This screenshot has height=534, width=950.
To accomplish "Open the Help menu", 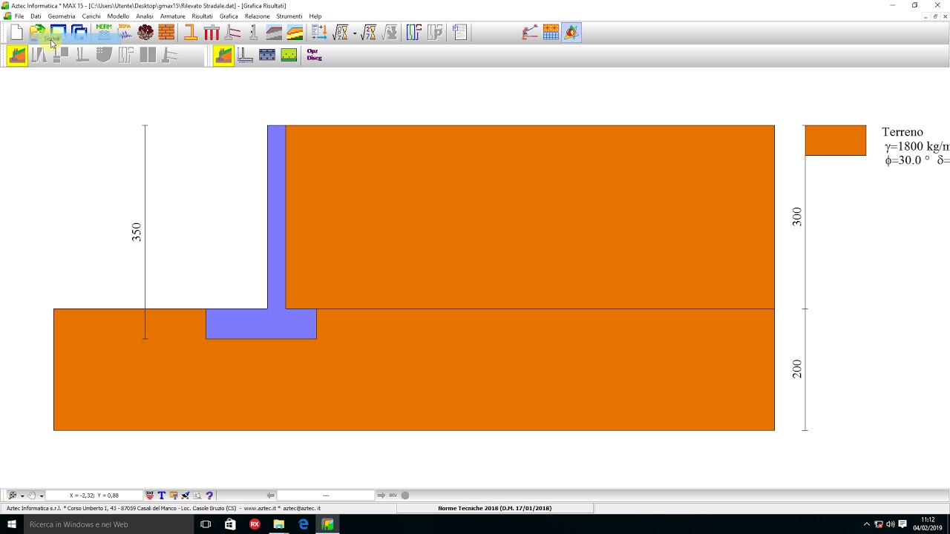I will pyautogui.click(x=315, y=16).
